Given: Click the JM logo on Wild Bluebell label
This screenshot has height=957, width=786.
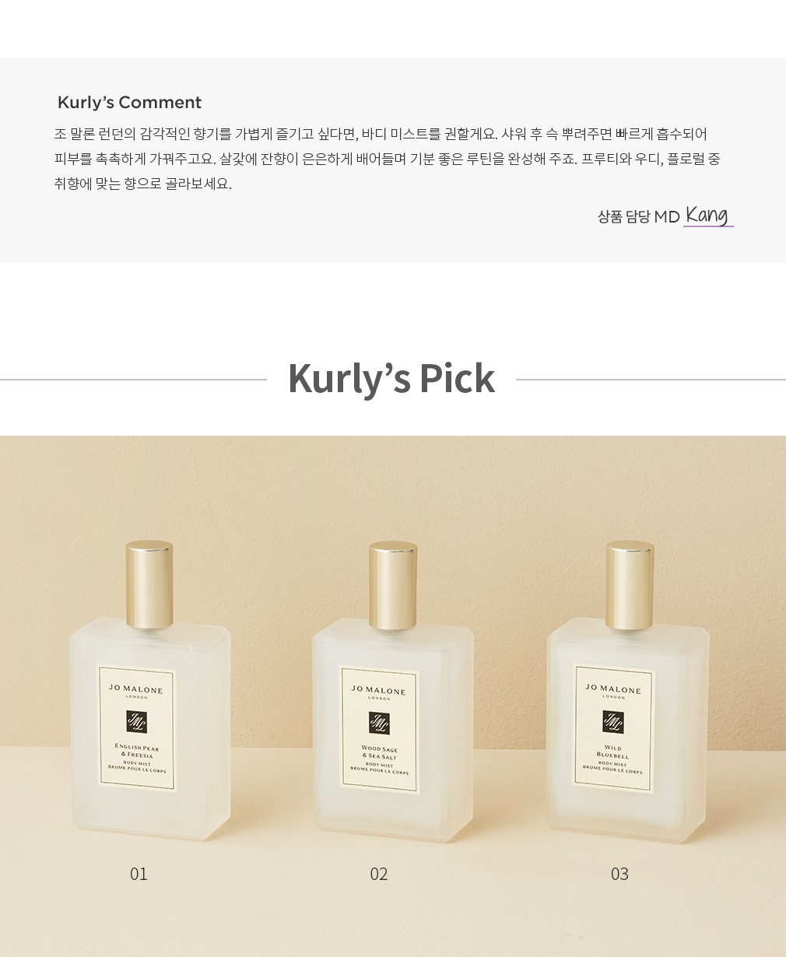Looking at the screenshot, I should coord(613,722).
